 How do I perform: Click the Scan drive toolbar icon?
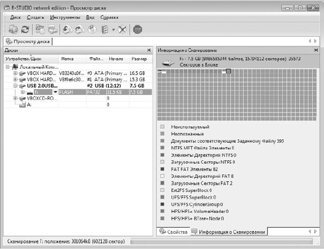click(53, 29)
